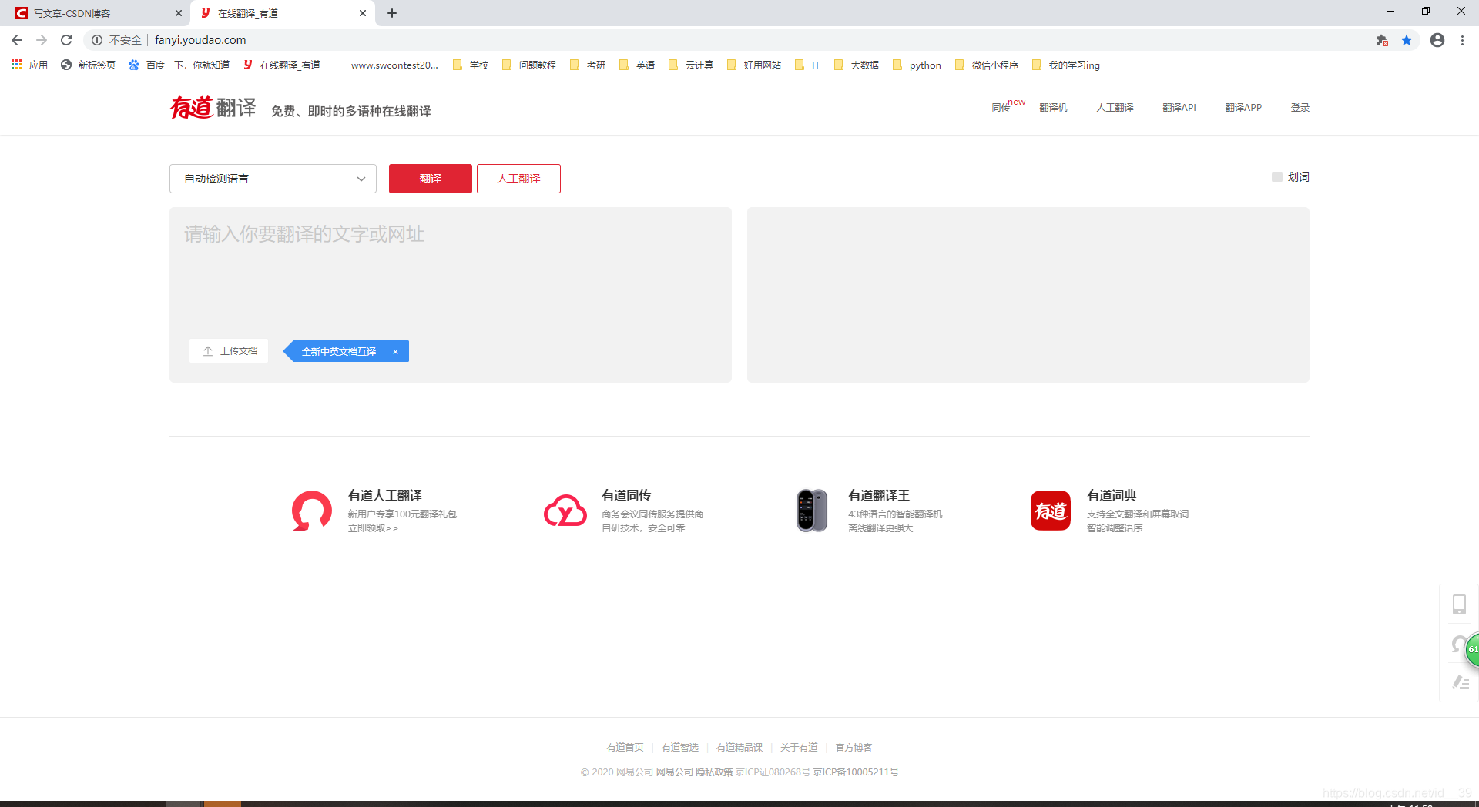
Task: Click the red 翻译 button
Action: point(430,179)
